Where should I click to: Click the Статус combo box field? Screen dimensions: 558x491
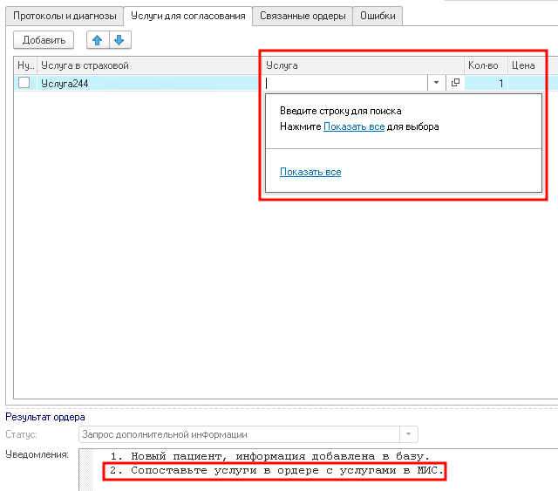tap(238, 434)
